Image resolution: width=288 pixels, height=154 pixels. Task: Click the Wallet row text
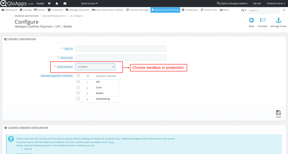pos(100,93)
